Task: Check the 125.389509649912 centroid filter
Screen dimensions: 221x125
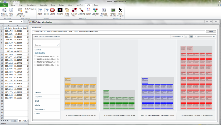Action: point(35,56)
